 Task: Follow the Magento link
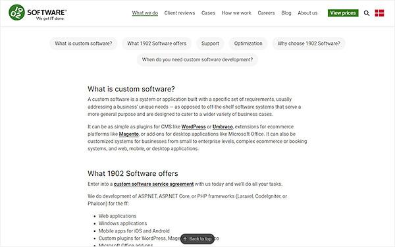click(x=129, y=134)
